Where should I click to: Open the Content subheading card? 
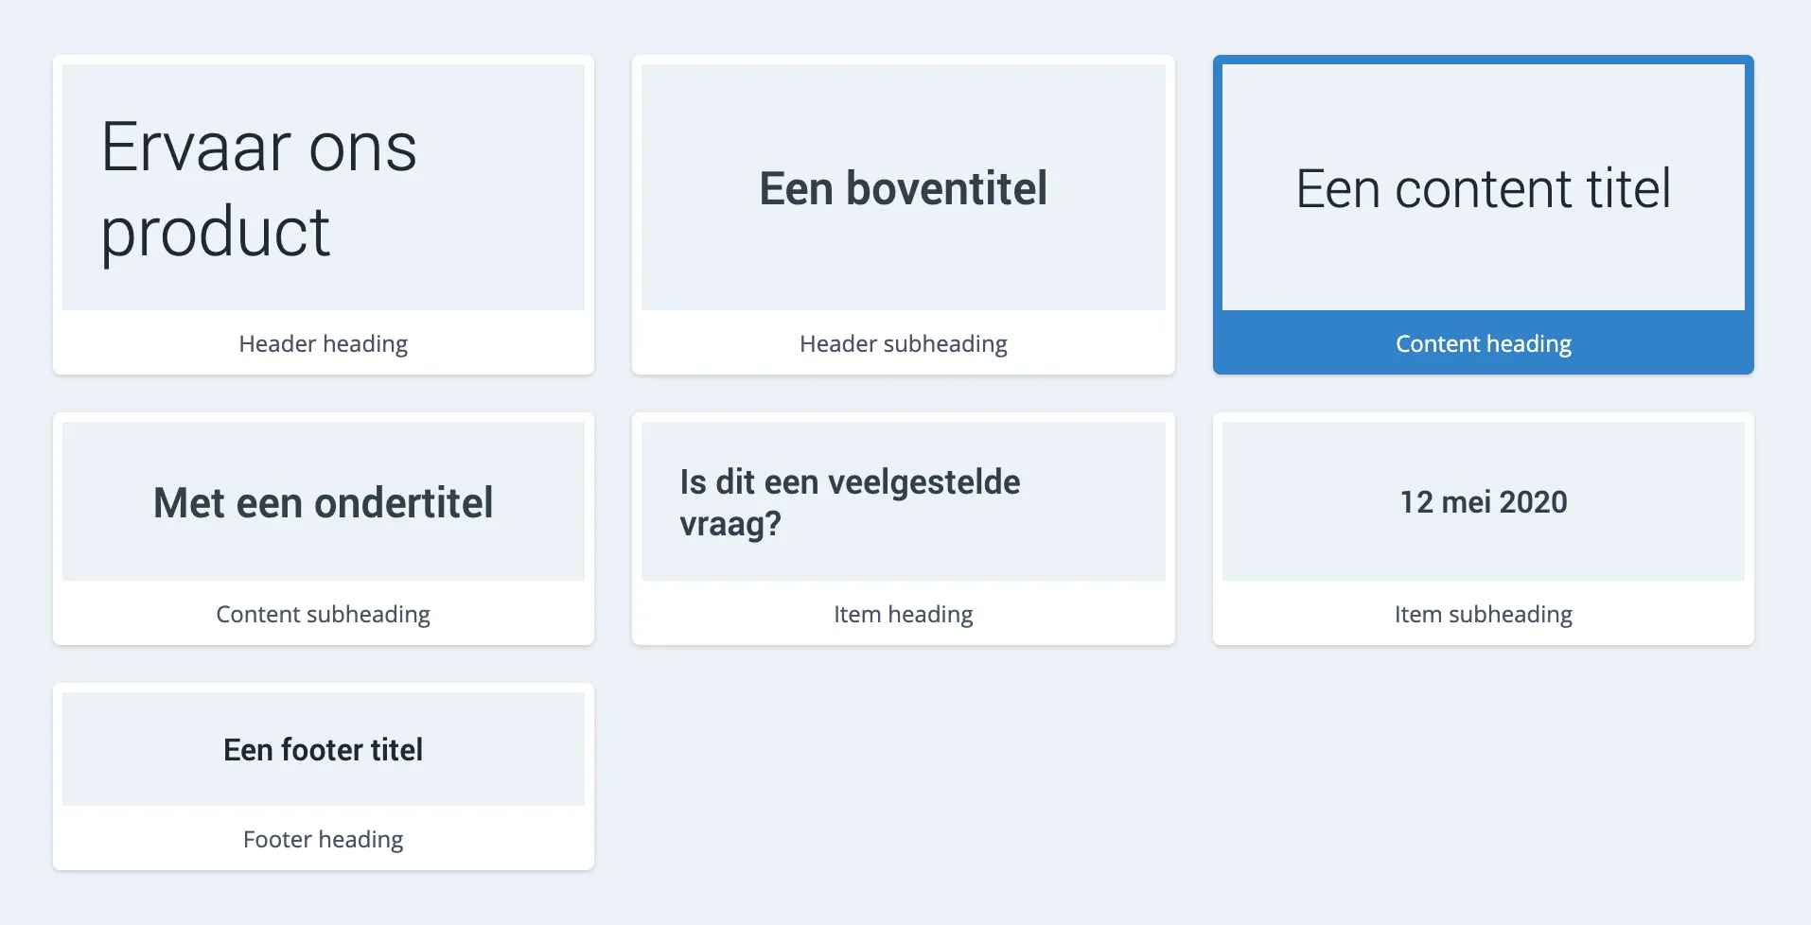(323, 530)
